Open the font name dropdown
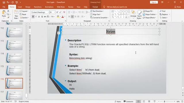This screenshot has width=184, height=103. coord(48,12)
